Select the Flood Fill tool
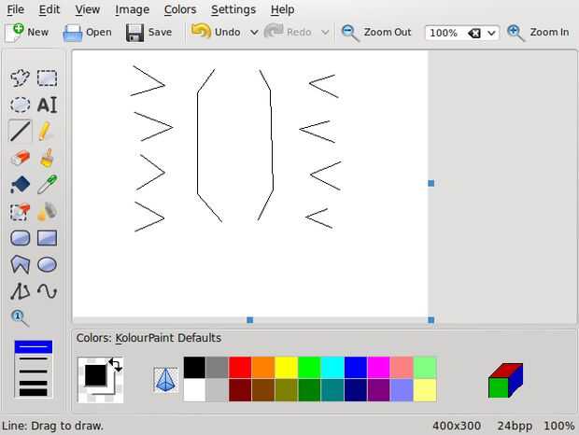The image size is (579, 435). [20, 185]
